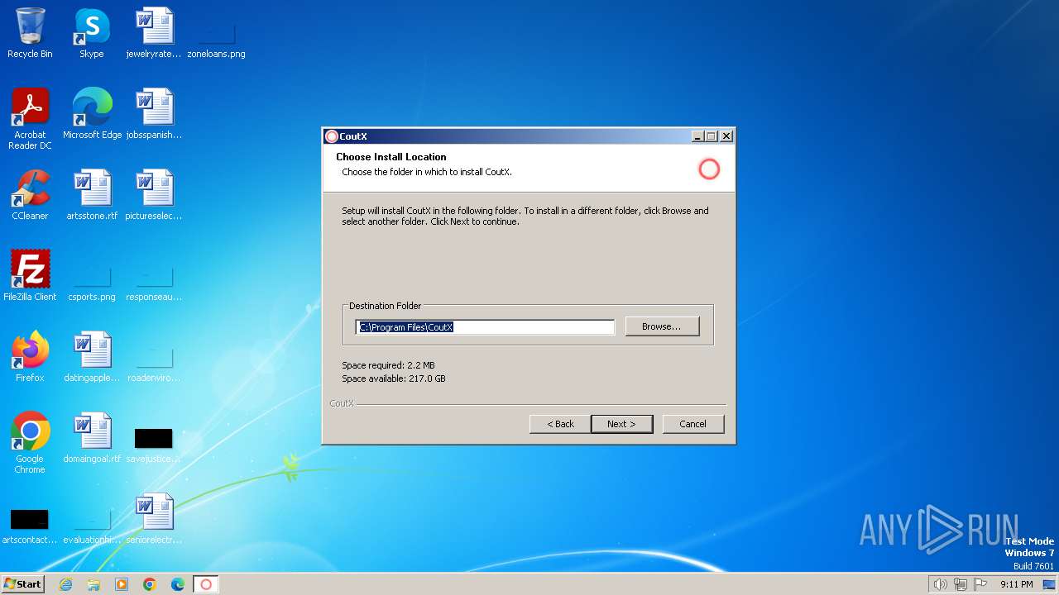1059x595 pixels.
Task: Select the CCleaner desktop shortcut
Action: [30, 195]
